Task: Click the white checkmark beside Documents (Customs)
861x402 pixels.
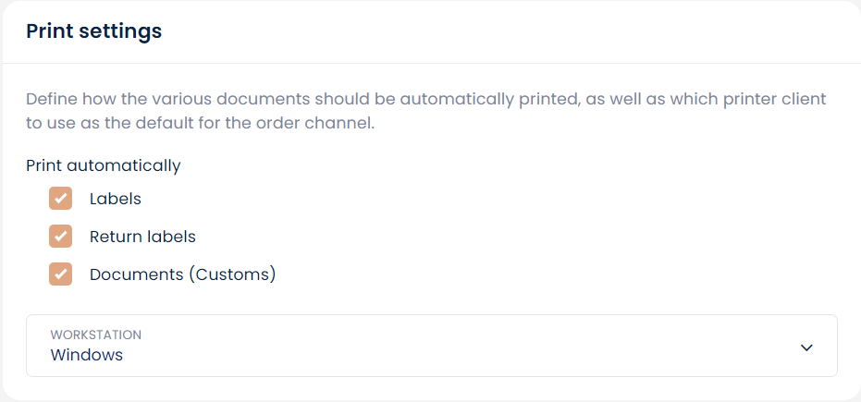Action: coord(60,274)
